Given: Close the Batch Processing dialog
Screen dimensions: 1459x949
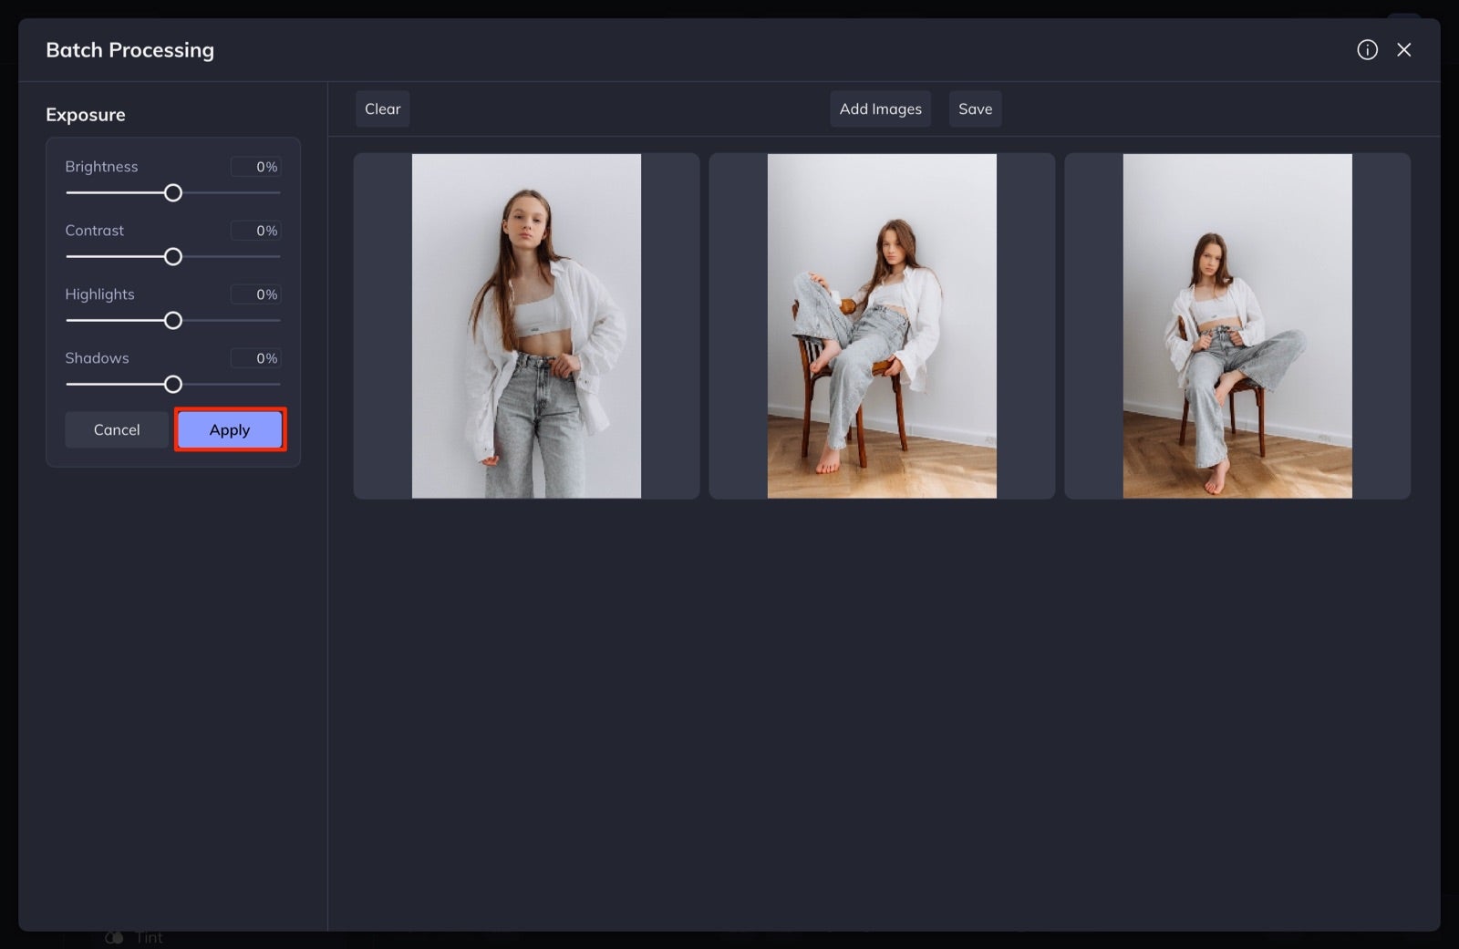Looking at the screenshot, I should point(1404,49).
